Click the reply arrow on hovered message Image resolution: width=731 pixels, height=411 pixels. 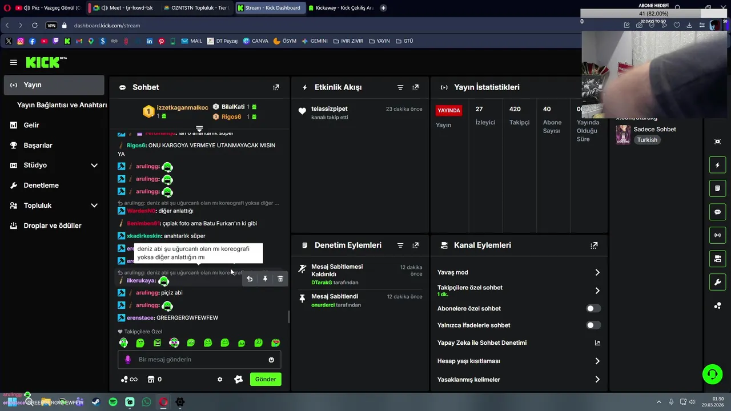pyautogui.click(x=250, y=279)
